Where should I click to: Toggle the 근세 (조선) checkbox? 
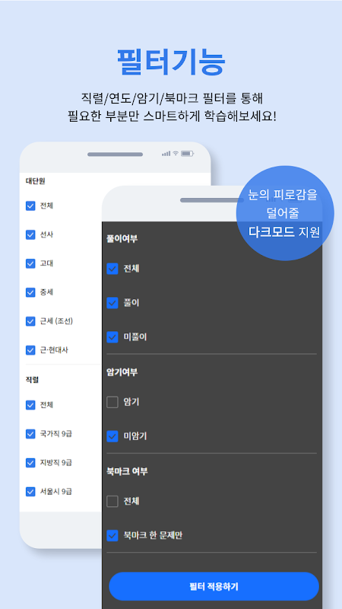pyautogui.click(x=30, y=321)
